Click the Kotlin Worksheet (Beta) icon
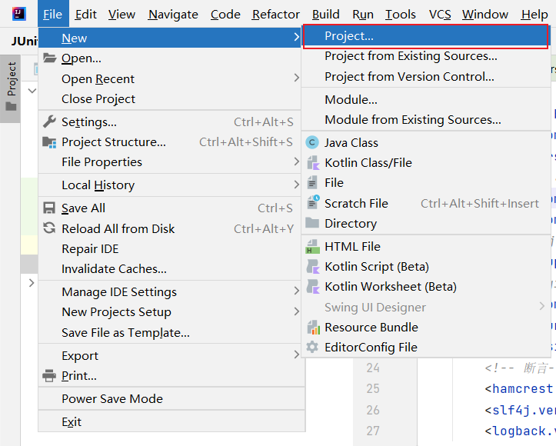 pyautogui.click(x=312, y=287)
